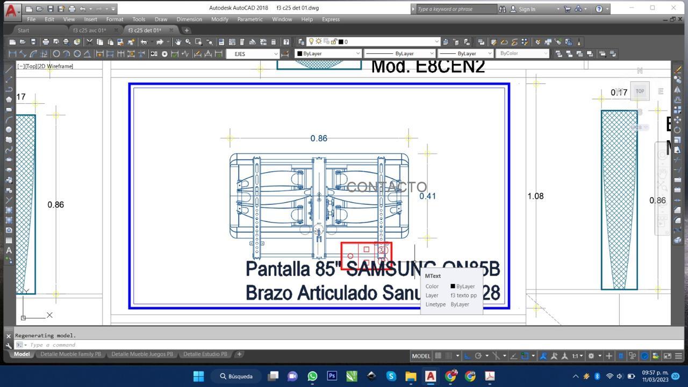Viewport: 688px width, 387px height.
Task: Click the Plot (print) toolbar icon
Action: pyautogui.click(x=46, y=42)
